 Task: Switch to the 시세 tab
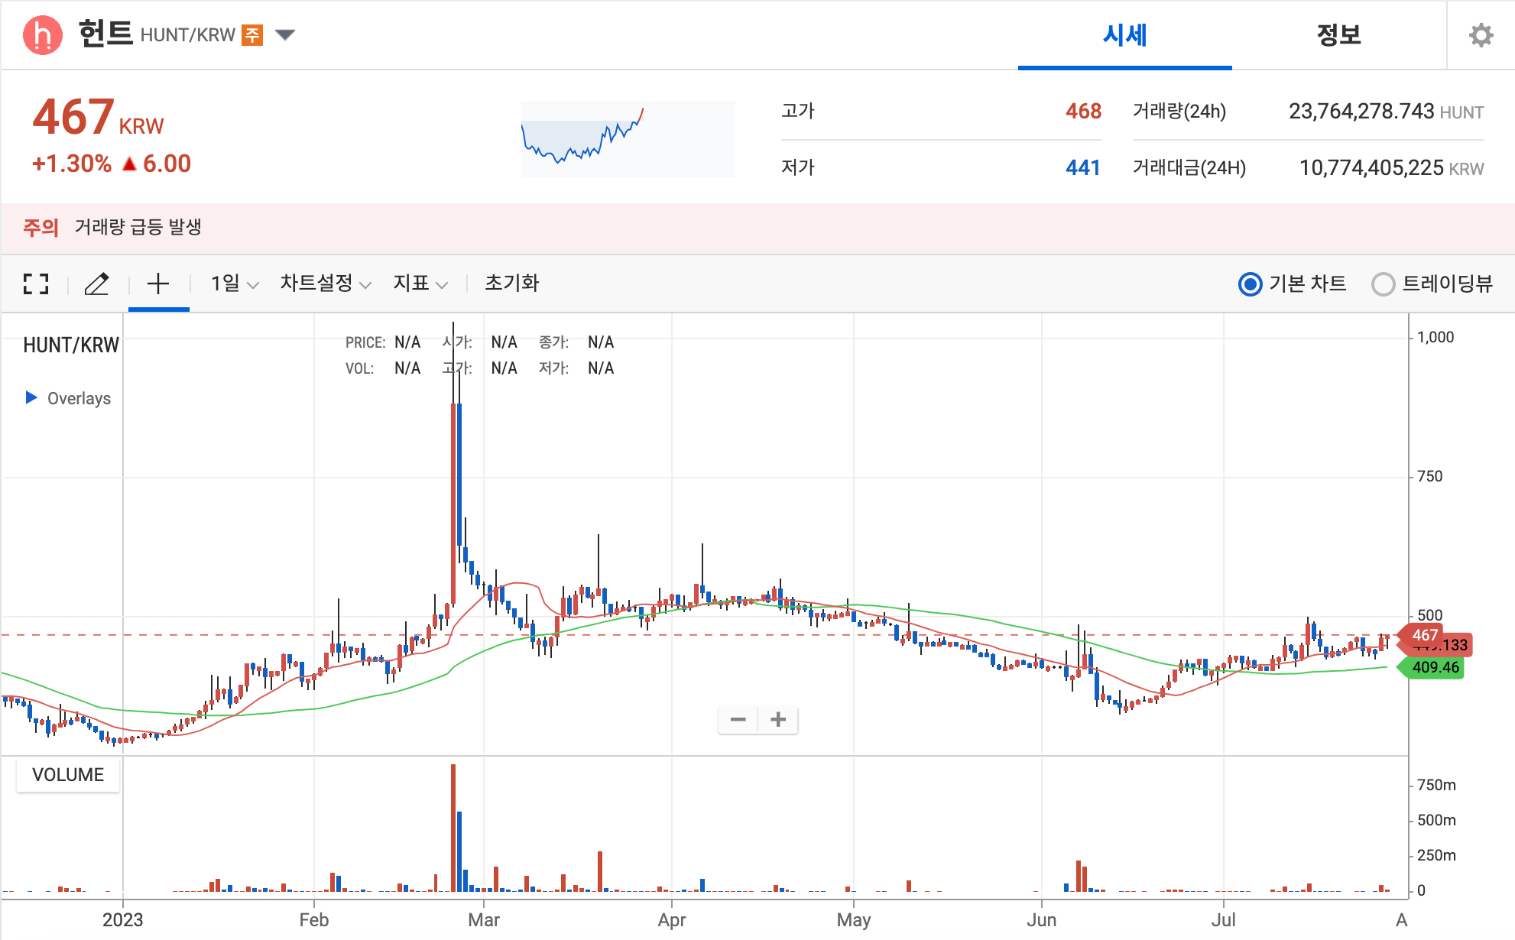(x=1124, y=35)
